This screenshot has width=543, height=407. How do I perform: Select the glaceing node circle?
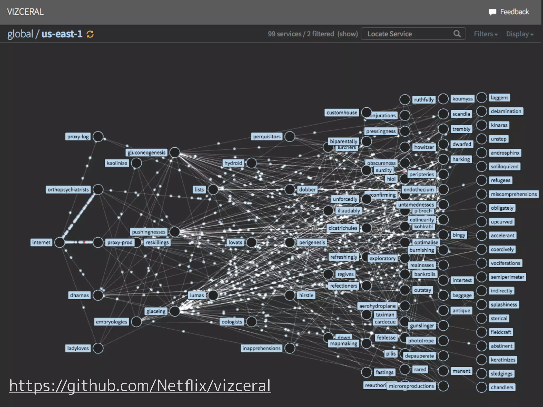click(175, 311)
